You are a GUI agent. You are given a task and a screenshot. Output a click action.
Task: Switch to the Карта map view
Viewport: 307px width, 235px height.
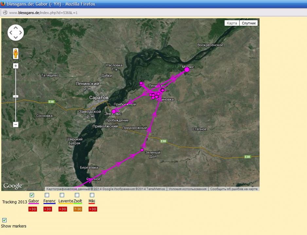[232, 23]
